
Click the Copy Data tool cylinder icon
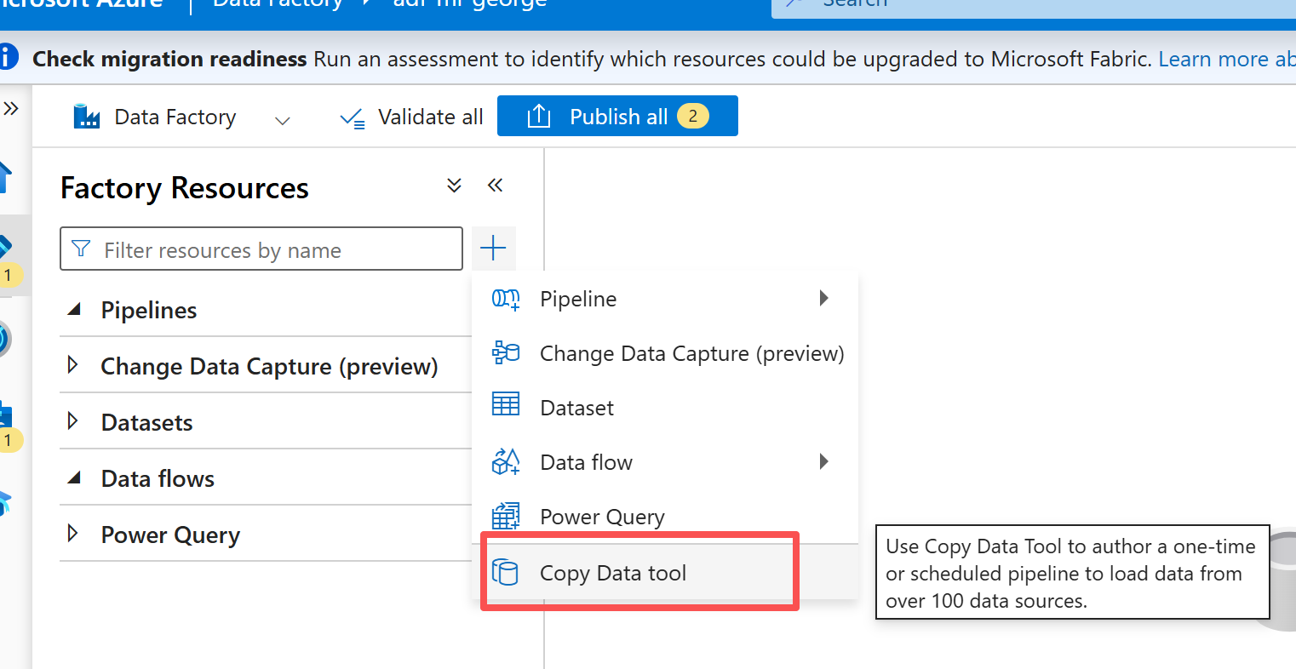point(506,573)
